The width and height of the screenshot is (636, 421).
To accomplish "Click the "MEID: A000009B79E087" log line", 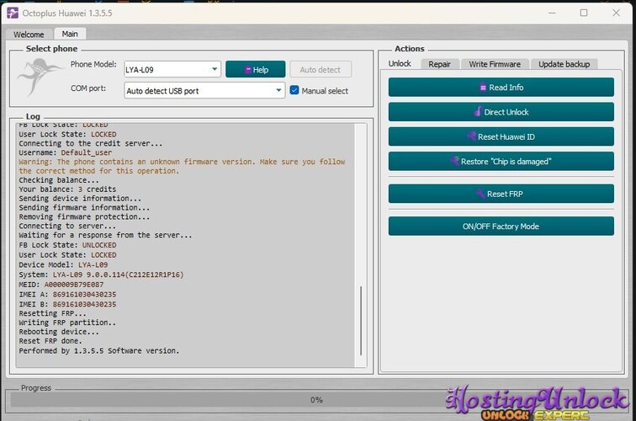I will click(x=61, y=285).
